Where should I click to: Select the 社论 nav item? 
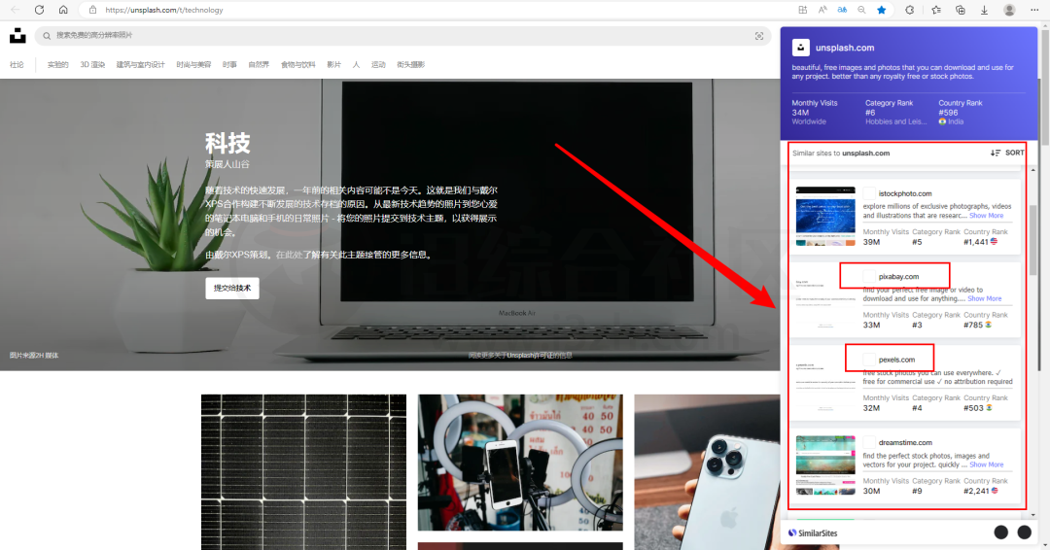coord(17,65)
